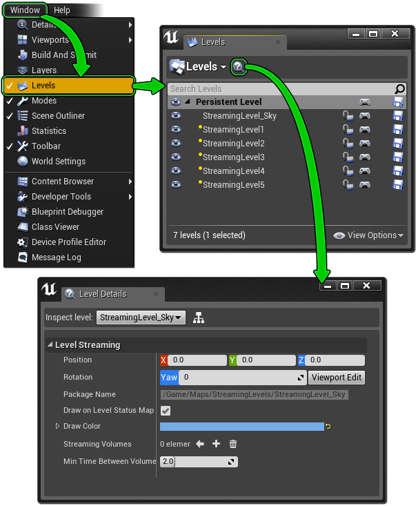Hide StreamingLevel2 with eye icon
Screen dimensions: 418x506
(176, 144)
